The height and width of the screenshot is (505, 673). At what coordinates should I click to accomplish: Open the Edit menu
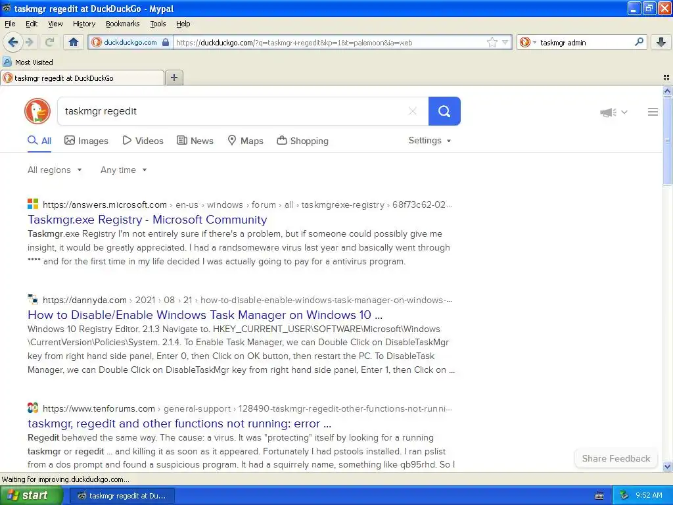(x=32, y=24)
